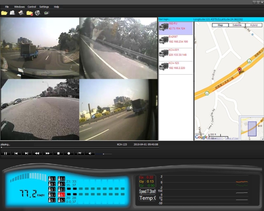Click the device connection toolbar icon
The height and width of the screenshot is (211, 264).
pos(47,13)
